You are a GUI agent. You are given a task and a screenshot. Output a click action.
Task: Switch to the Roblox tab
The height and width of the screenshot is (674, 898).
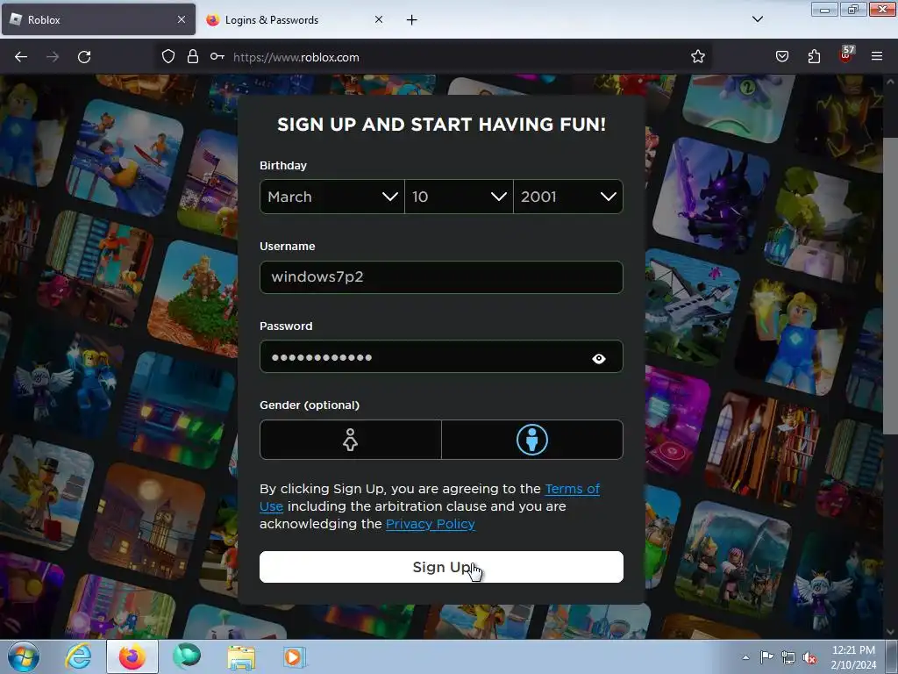98,19
